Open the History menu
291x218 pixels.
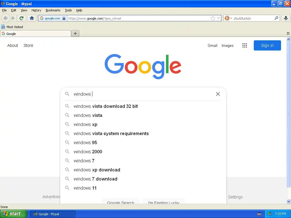click(x=36, y=10)
